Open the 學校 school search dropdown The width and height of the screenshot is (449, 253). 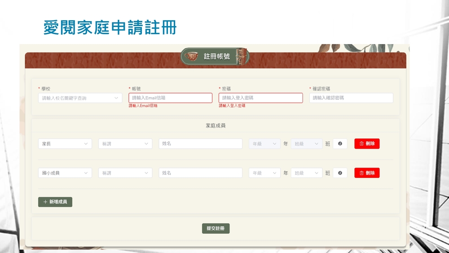click(x=80, y=98)
